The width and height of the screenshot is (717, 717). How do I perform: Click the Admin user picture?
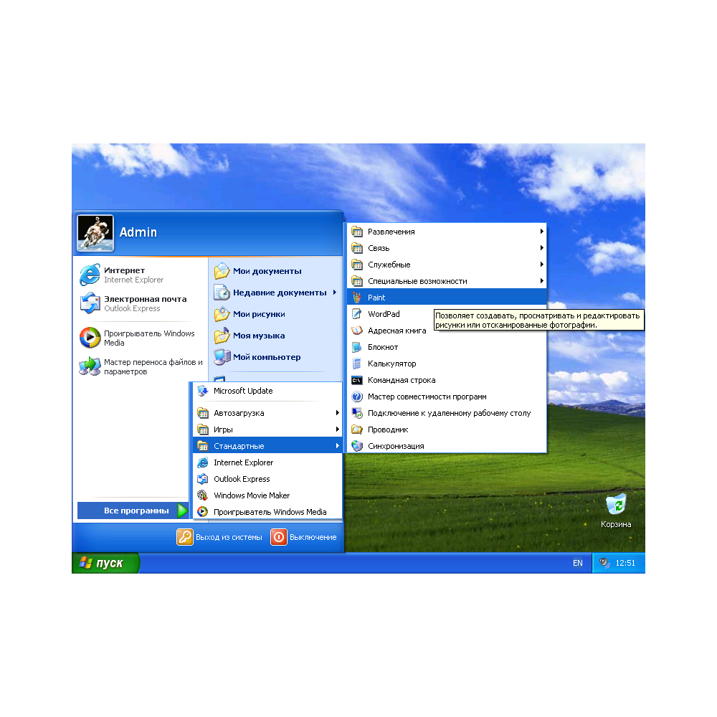[x=95, y=233]
